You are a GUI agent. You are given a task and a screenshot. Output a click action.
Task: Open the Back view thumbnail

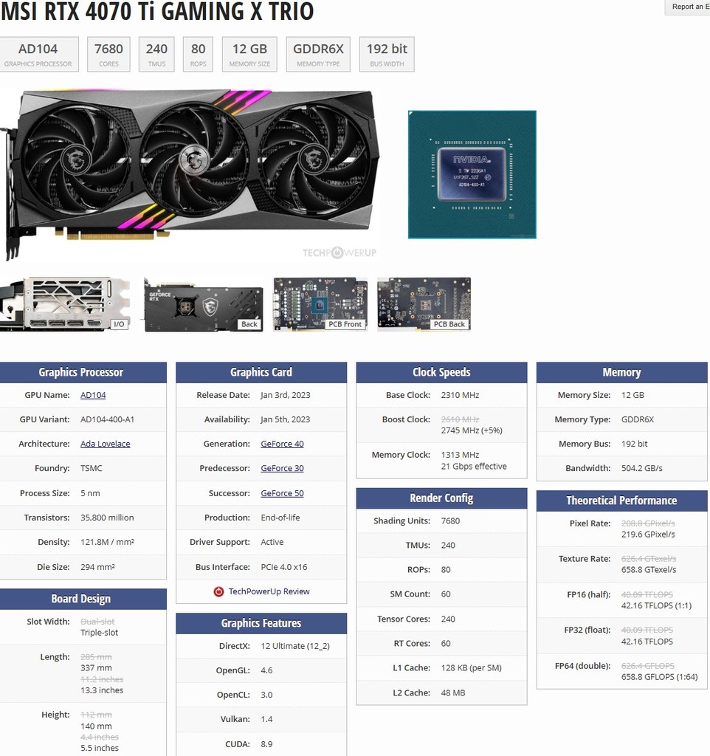coord(204,304)
